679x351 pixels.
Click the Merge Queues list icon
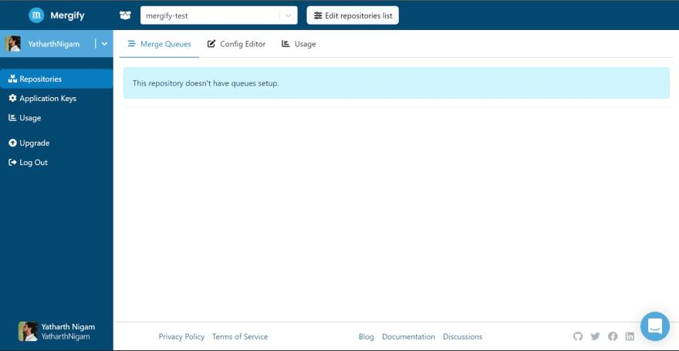tap(132, 44)
